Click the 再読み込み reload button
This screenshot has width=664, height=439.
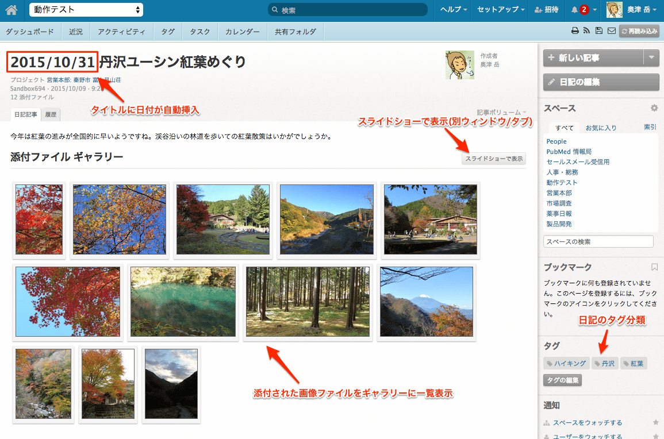click(x=639, y=31)
